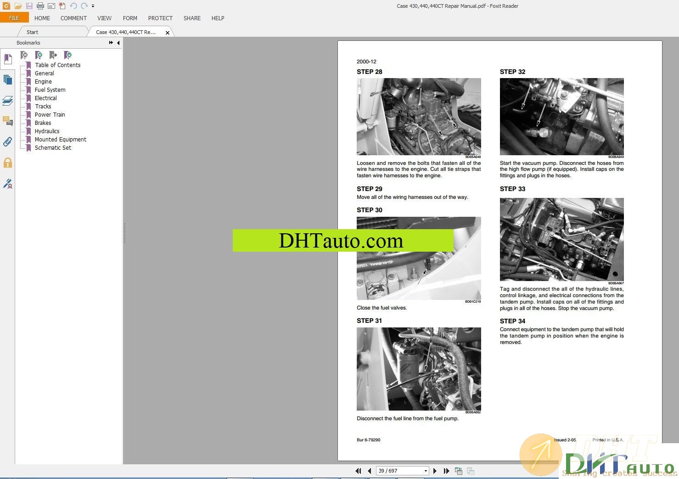Image resolution: width=679 pixels, height=479 pixels.
Task: Click the expand current bookmark icon
Action: pos(68,55)
